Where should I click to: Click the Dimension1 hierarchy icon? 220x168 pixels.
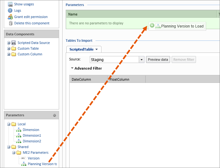[19, 135]
